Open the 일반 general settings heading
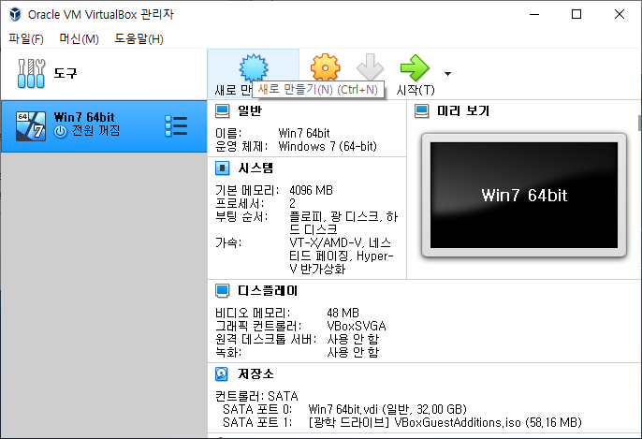This screenshot has width=642, height=439. pyautogui.click(x=250, y=111)
